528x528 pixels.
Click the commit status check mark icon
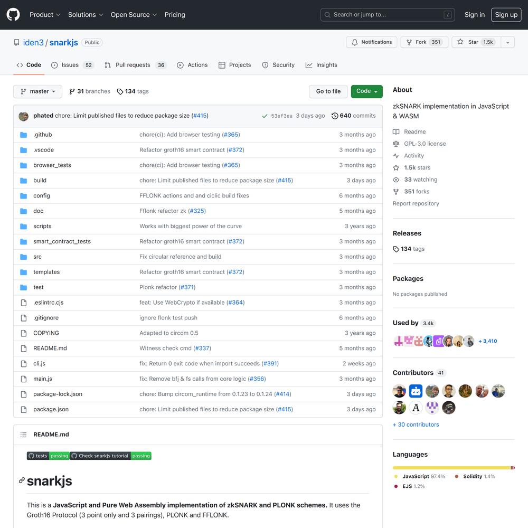pos(265,116)
